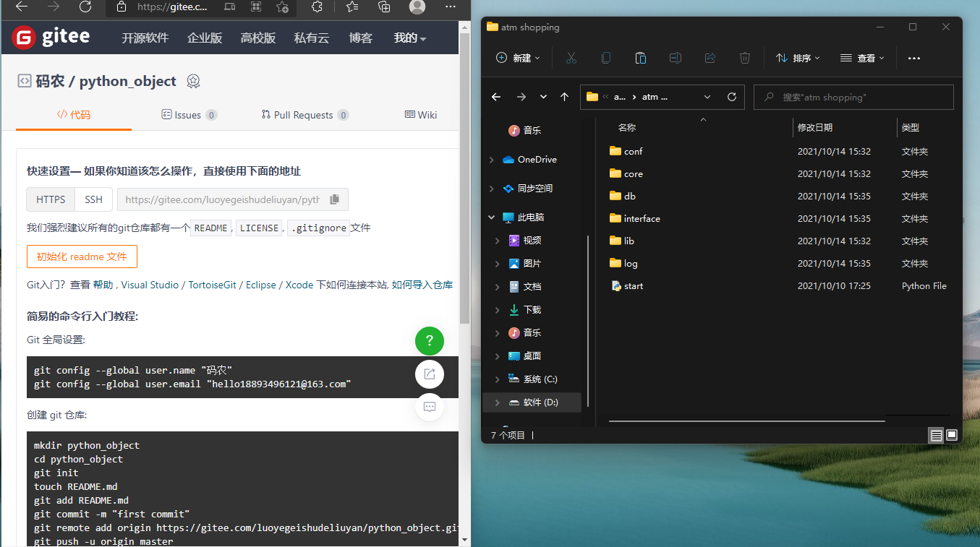The height and width of the screenshot is (547, 980).
Task: Switch to 代码 tab
Action: [74, 115]
